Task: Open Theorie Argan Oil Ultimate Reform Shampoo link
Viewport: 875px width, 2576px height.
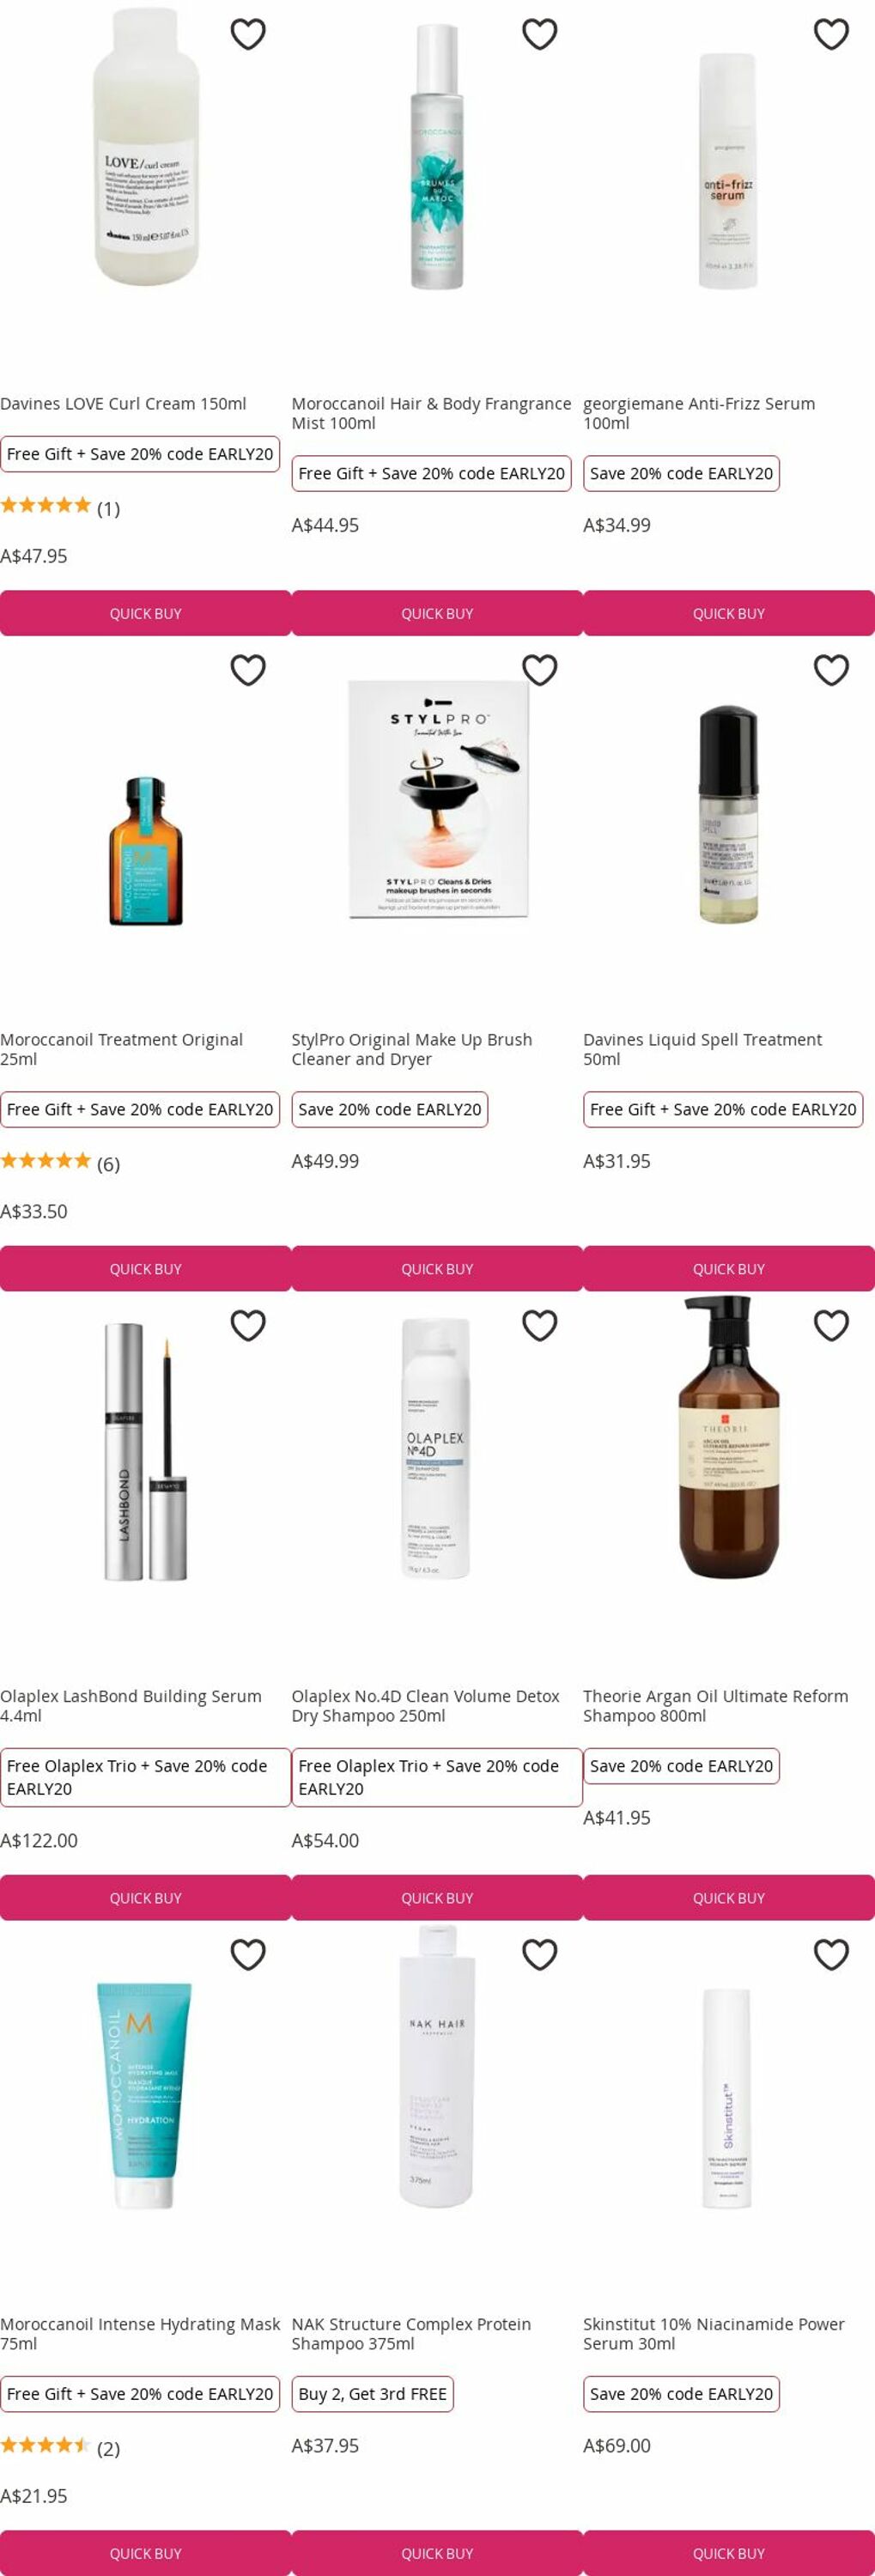Action: 715,1705
